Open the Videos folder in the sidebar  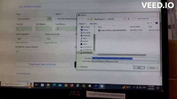(85, 44)
